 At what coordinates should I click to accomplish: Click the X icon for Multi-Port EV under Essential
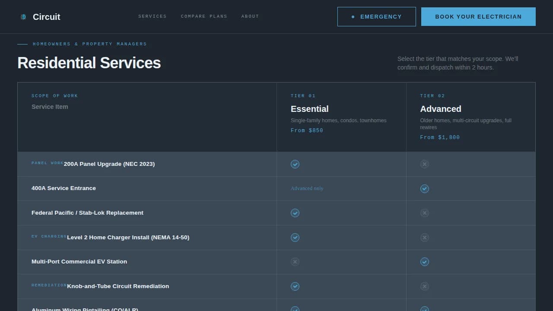pos(295,262)
